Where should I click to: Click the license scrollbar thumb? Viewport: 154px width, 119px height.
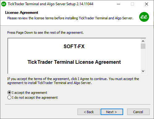click(143, 46)
